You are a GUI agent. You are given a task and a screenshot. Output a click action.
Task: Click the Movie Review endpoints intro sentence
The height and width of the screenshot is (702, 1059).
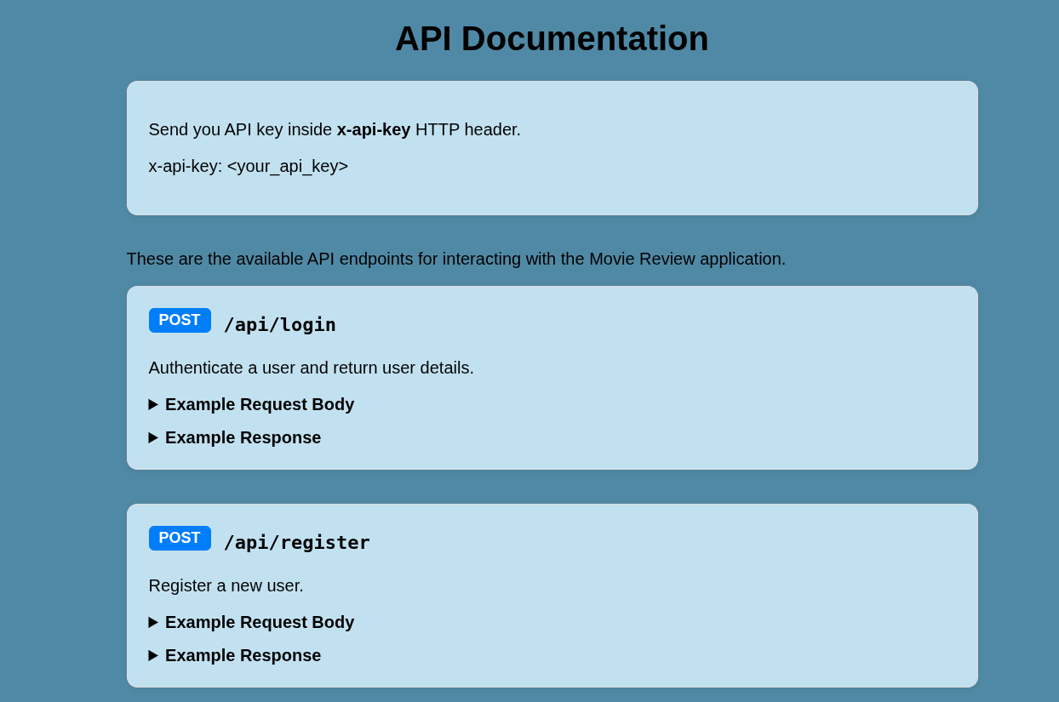coord(456,260)
